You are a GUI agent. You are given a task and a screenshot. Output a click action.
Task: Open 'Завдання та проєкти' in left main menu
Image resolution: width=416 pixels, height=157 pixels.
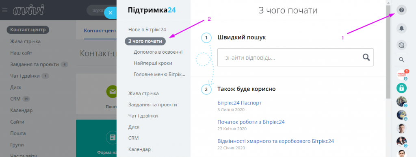point(35,64)
